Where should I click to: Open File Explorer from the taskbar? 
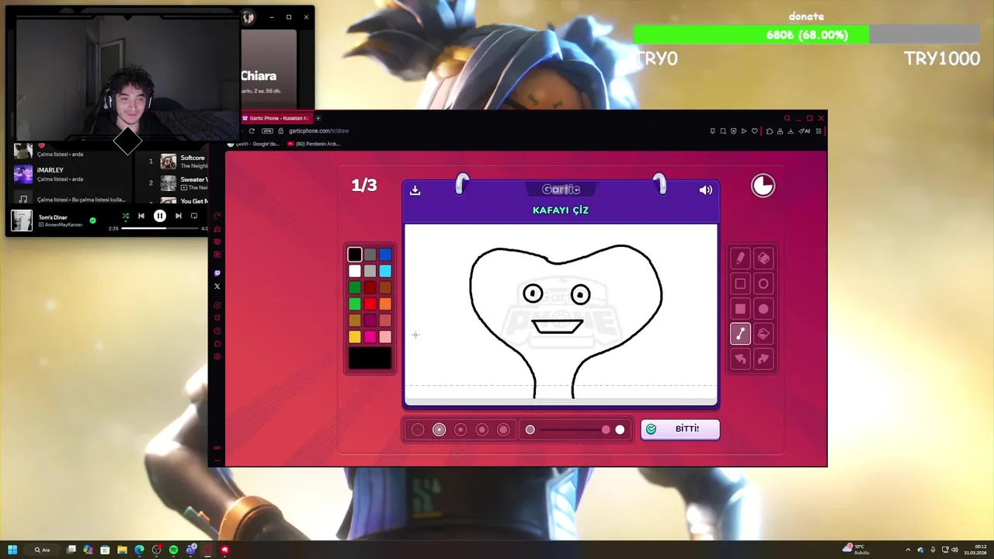click(x=122, y=550)
